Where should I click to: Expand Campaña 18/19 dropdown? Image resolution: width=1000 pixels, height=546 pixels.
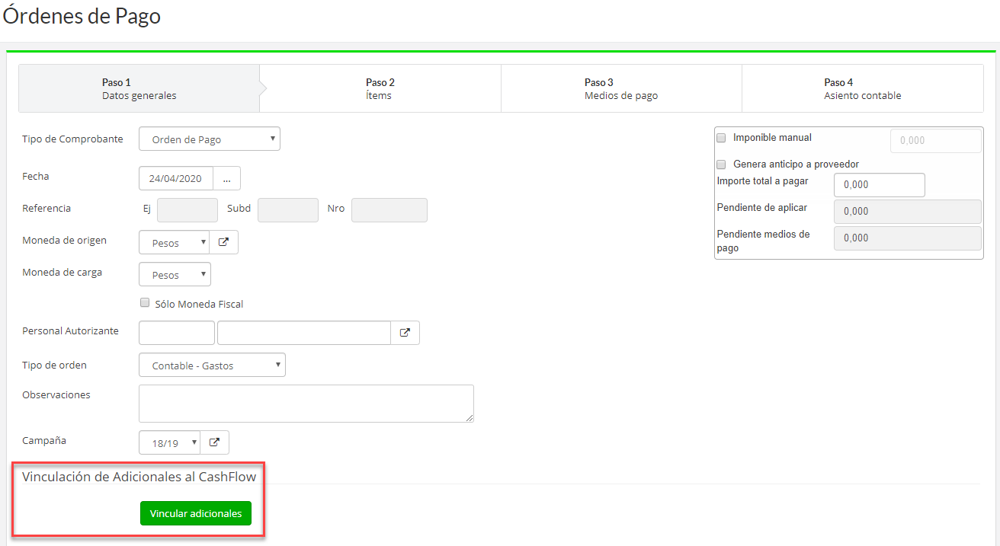pyautogui.click(x=170, y=442)
